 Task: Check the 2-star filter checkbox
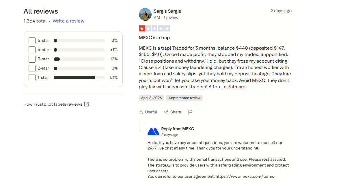click(32, 68)
